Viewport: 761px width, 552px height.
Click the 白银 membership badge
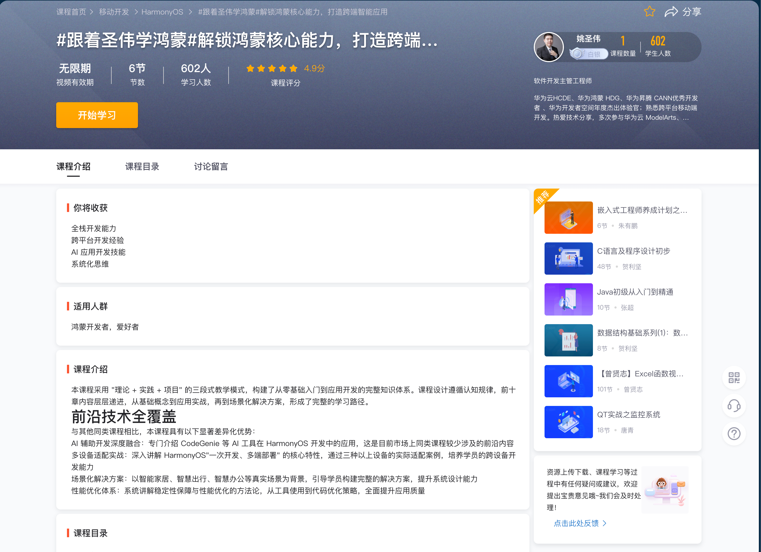[x=589, y=54]
